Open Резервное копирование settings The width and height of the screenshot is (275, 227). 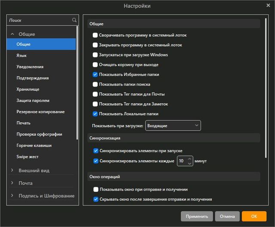(40, 112)
